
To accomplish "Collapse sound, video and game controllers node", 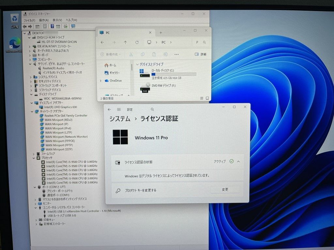I will pyautogui.click(x=30, y=64).
